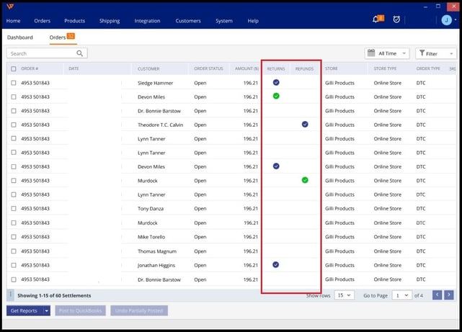
Task: Go to next page arrow
Action: point(448,295)
